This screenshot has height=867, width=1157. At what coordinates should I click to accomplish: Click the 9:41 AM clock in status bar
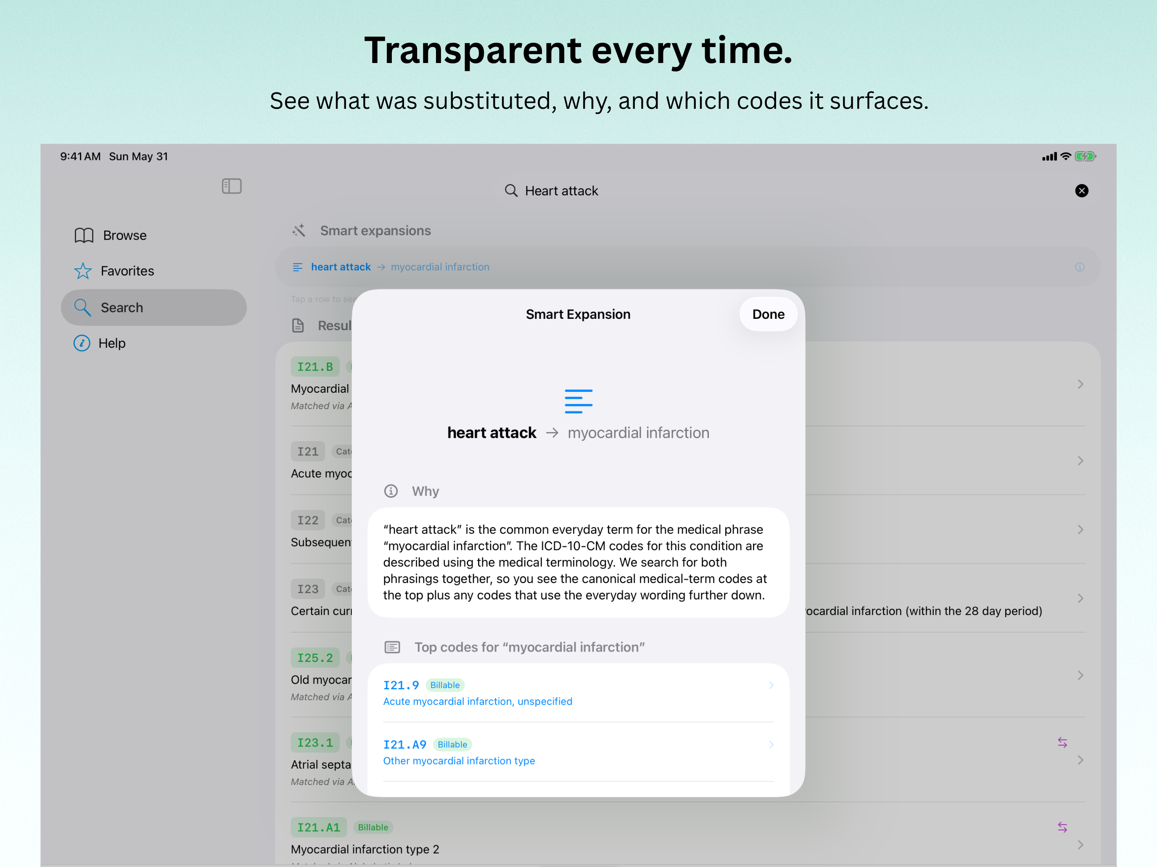(80, 156)
